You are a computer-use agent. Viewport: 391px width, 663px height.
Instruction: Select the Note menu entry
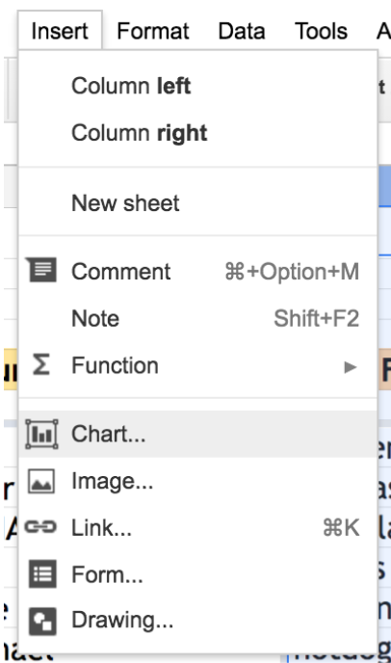pos(197,318)
